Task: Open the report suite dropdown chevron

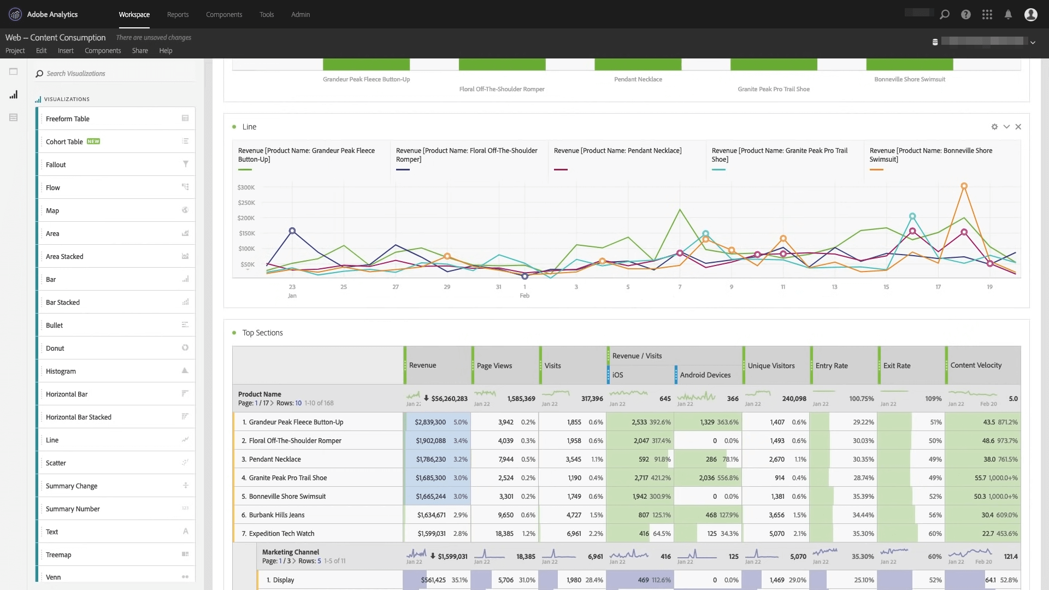Action: point(1033,42)
